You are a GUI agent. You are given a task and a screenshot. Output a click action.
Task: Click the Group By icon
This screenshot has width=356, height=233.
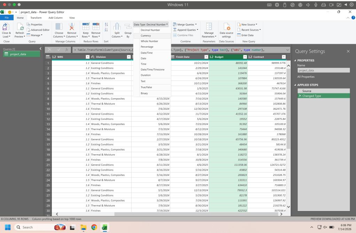pos(128,26)
